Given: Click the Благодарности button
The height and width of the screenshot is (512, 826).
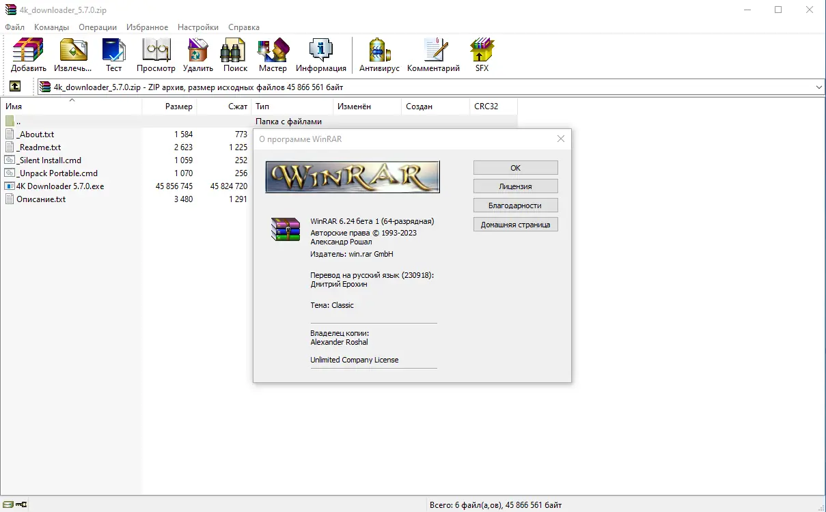Looking at the screenshot, I should [x=516, y=205].
